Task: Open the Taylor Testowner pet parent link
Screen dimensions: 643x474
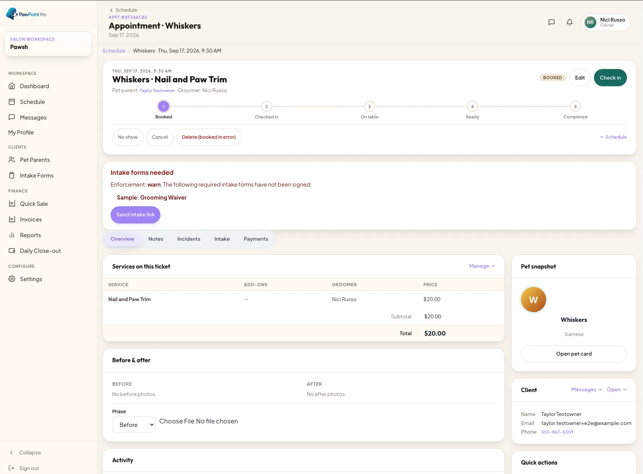Action: pos(157,91)
